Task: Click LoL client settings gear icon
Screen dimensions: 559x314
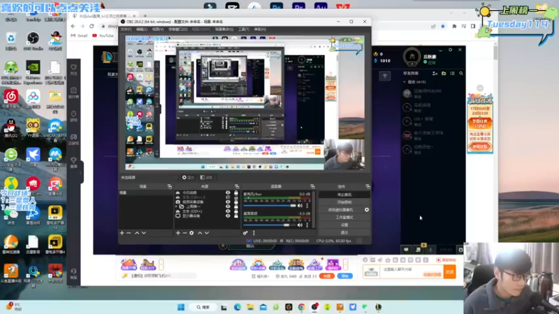Action: (450, 50)
